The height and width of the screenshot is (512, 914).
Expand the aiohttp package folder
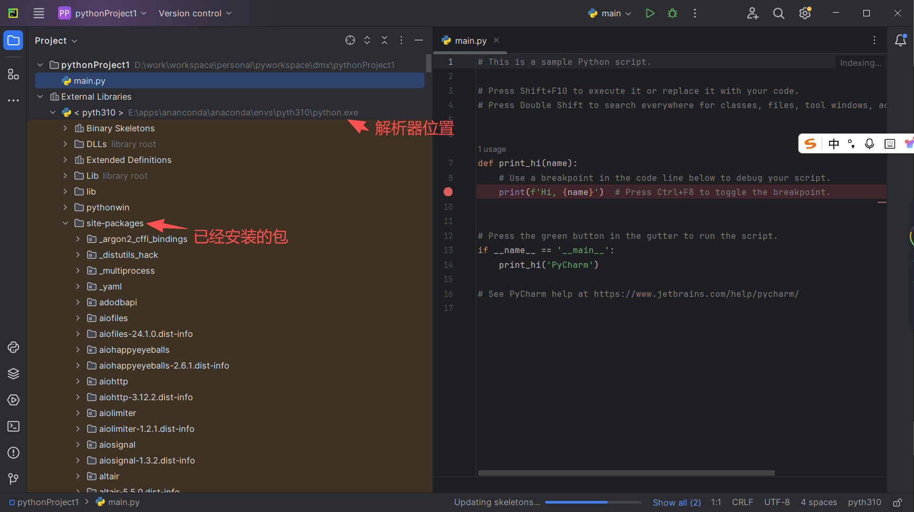coord(78,381)
